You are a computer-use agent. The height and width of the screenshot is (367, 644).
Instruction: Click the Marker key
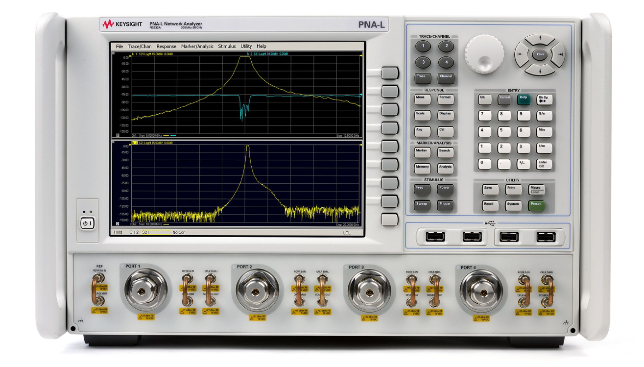(422, 152)
